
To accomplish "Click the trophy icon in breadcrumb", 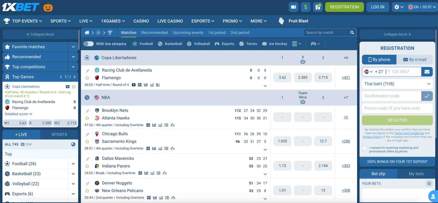I will [x=110, y=32].
